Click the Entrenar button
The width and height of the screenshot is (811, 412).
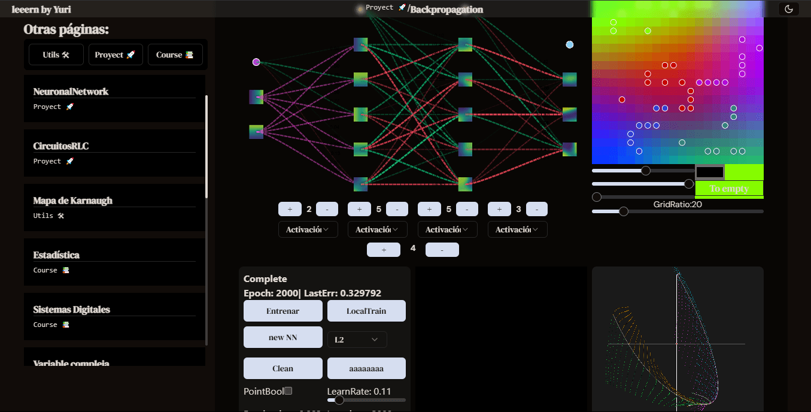pyautogui.click(x=283, y=311)
